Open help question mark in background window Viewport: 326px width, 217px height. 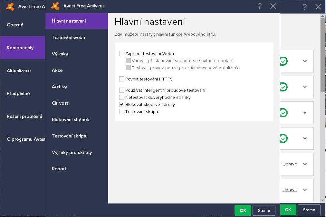[305, 7]
